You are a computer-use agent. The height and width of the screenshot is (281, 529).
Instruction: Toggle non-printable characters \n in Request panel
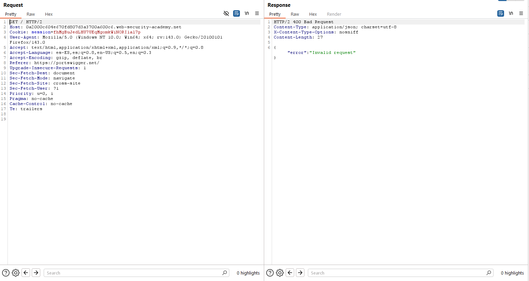tap(247, 13)
